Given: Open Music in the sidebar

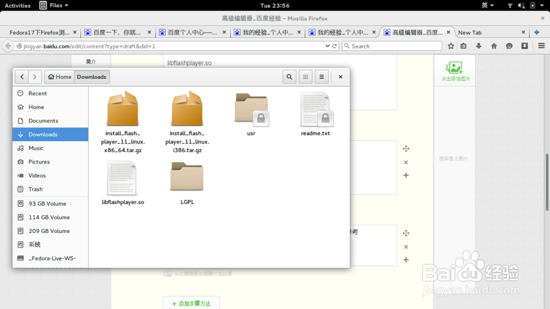Looking at the screenshot, I should click(51, 148).
